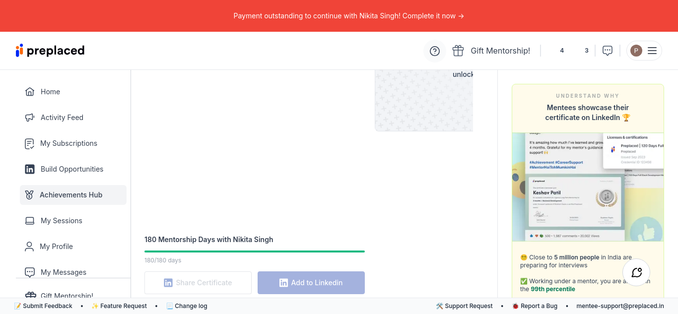Go to My Sessions in the sidebar

pos(61,221)
